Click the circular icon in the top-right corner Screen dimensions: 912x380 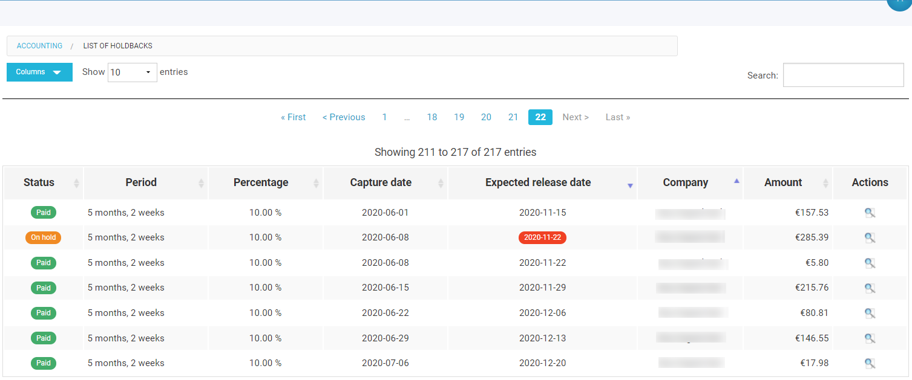[899, 4]
